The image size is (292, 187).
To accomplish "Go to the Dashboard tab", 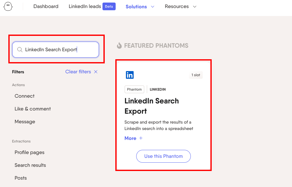I will pos(46,6).
